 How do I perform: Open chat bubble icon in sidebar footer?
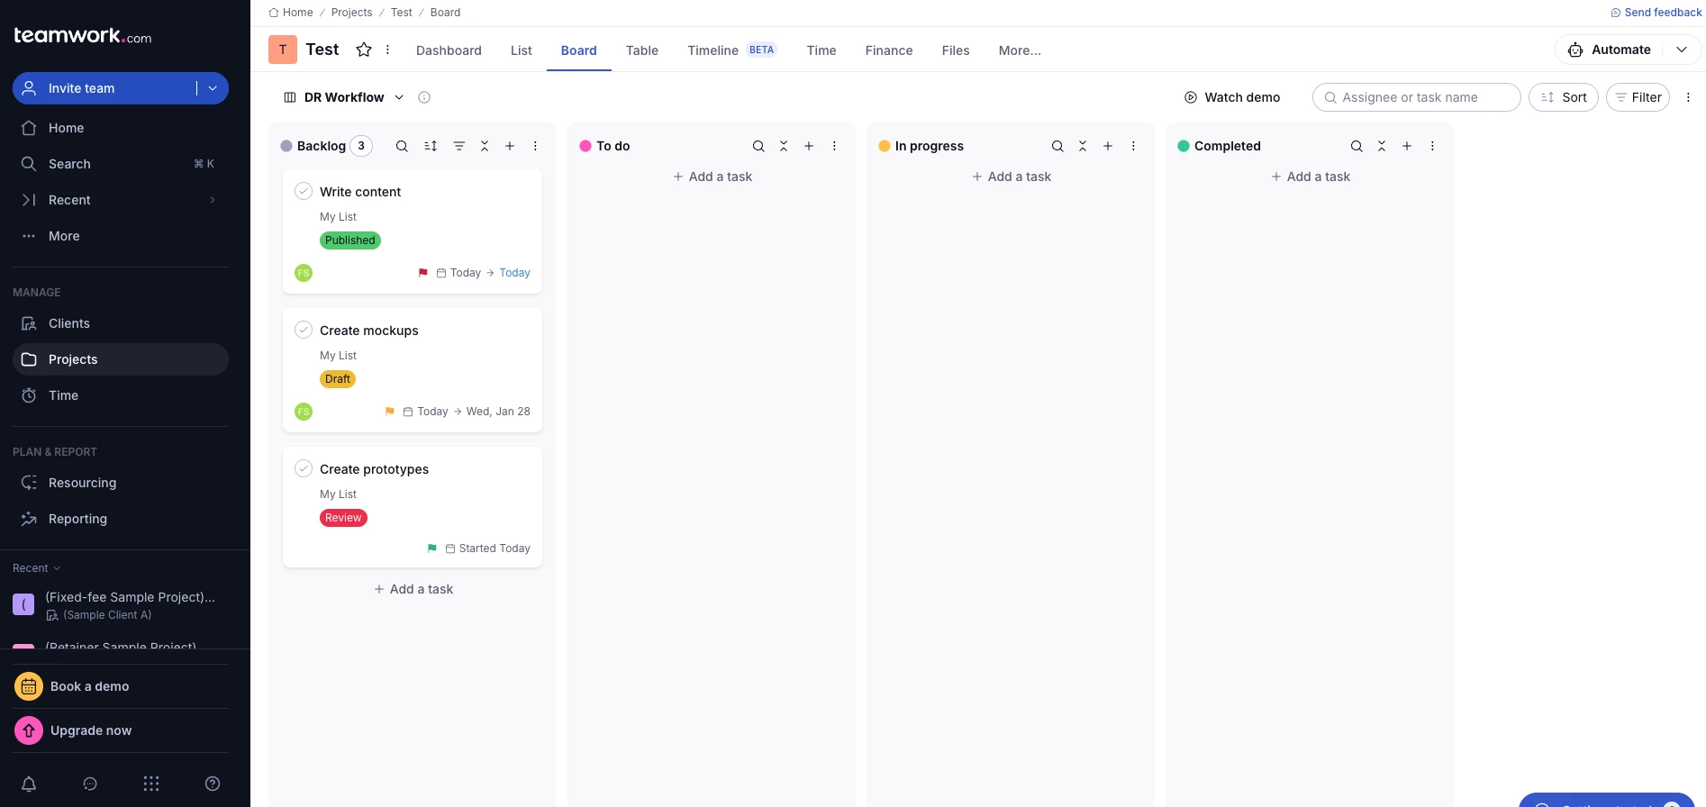90,784
